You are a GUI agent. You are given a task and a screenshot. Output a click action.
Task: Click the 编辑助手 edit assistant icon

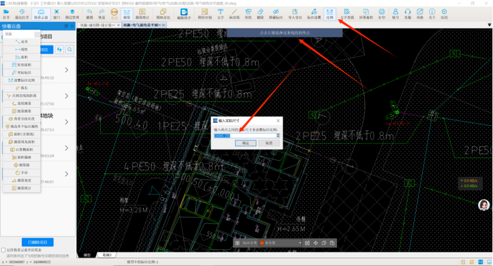click(x=184, y=14)
